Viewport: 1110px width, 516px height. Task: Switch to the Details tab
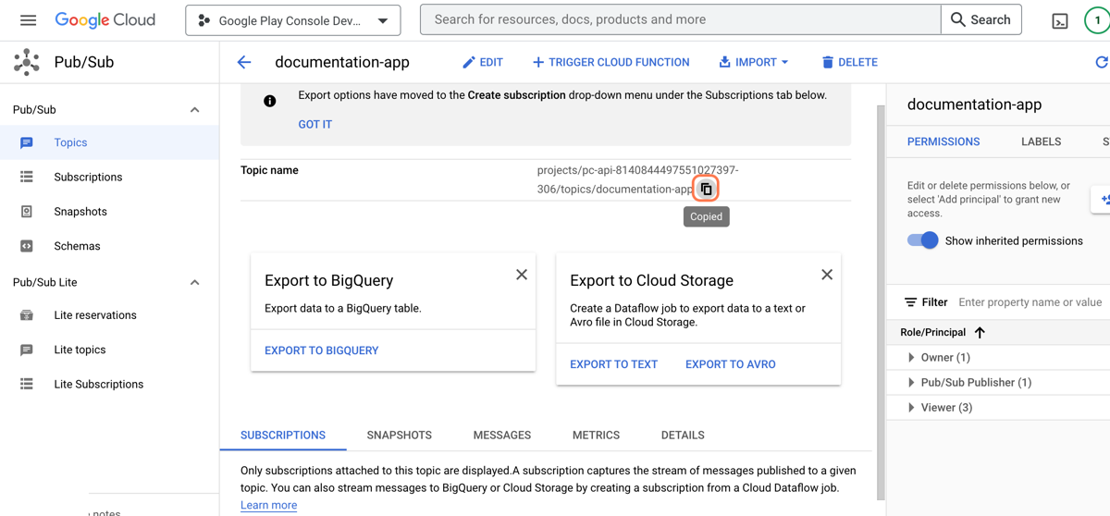tap(683, 435)
